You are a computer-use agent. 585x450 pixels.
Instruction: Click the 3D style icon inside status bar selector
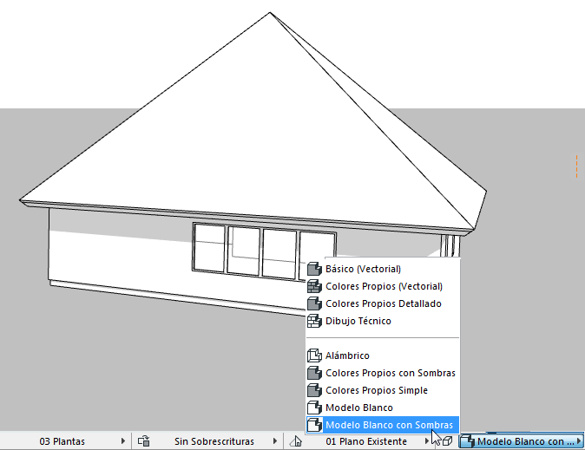tap(468, 441)
